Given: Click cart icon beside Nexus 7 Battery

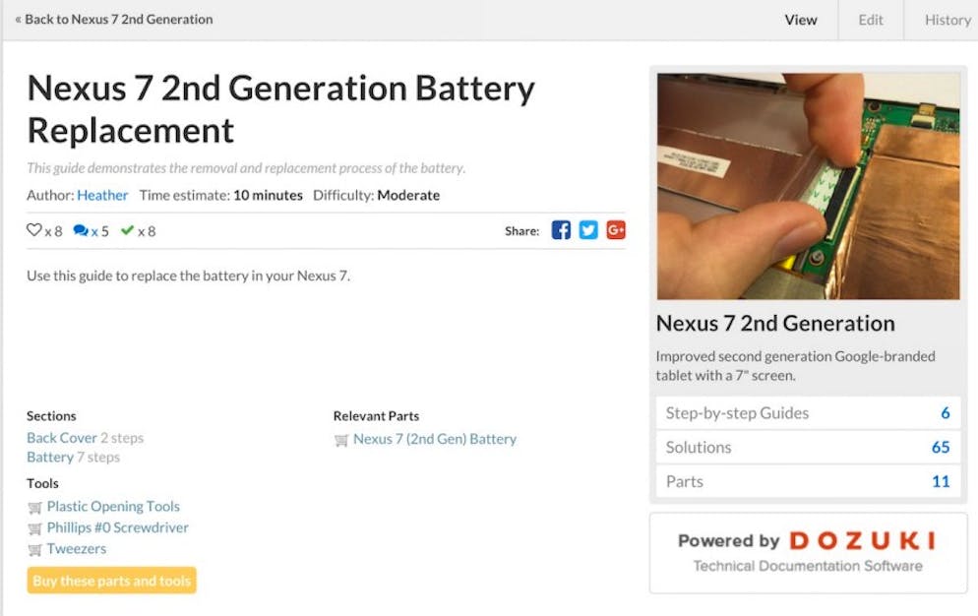Looking at the screenshot, I should [341, 440].
